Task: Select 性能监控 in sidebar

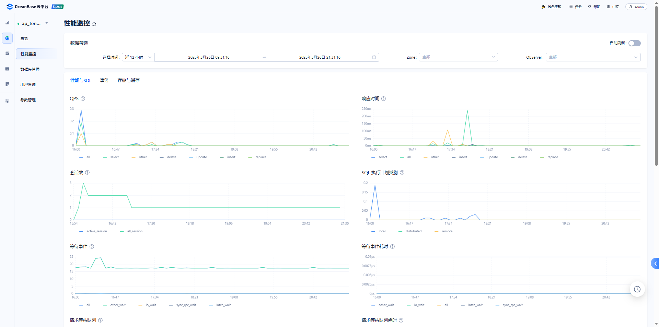Action: [36, 54]
